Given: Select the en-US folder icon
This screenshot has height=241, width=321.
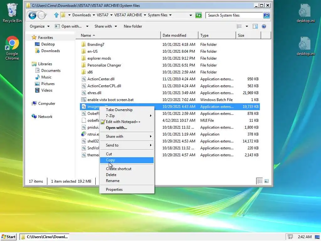Looking at the screenshot, I should pyautogui.click(x=83, y=51).
